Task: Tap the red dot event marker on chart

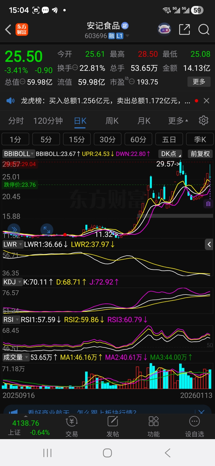Action: pyautogui.click(x=65, y=234)
